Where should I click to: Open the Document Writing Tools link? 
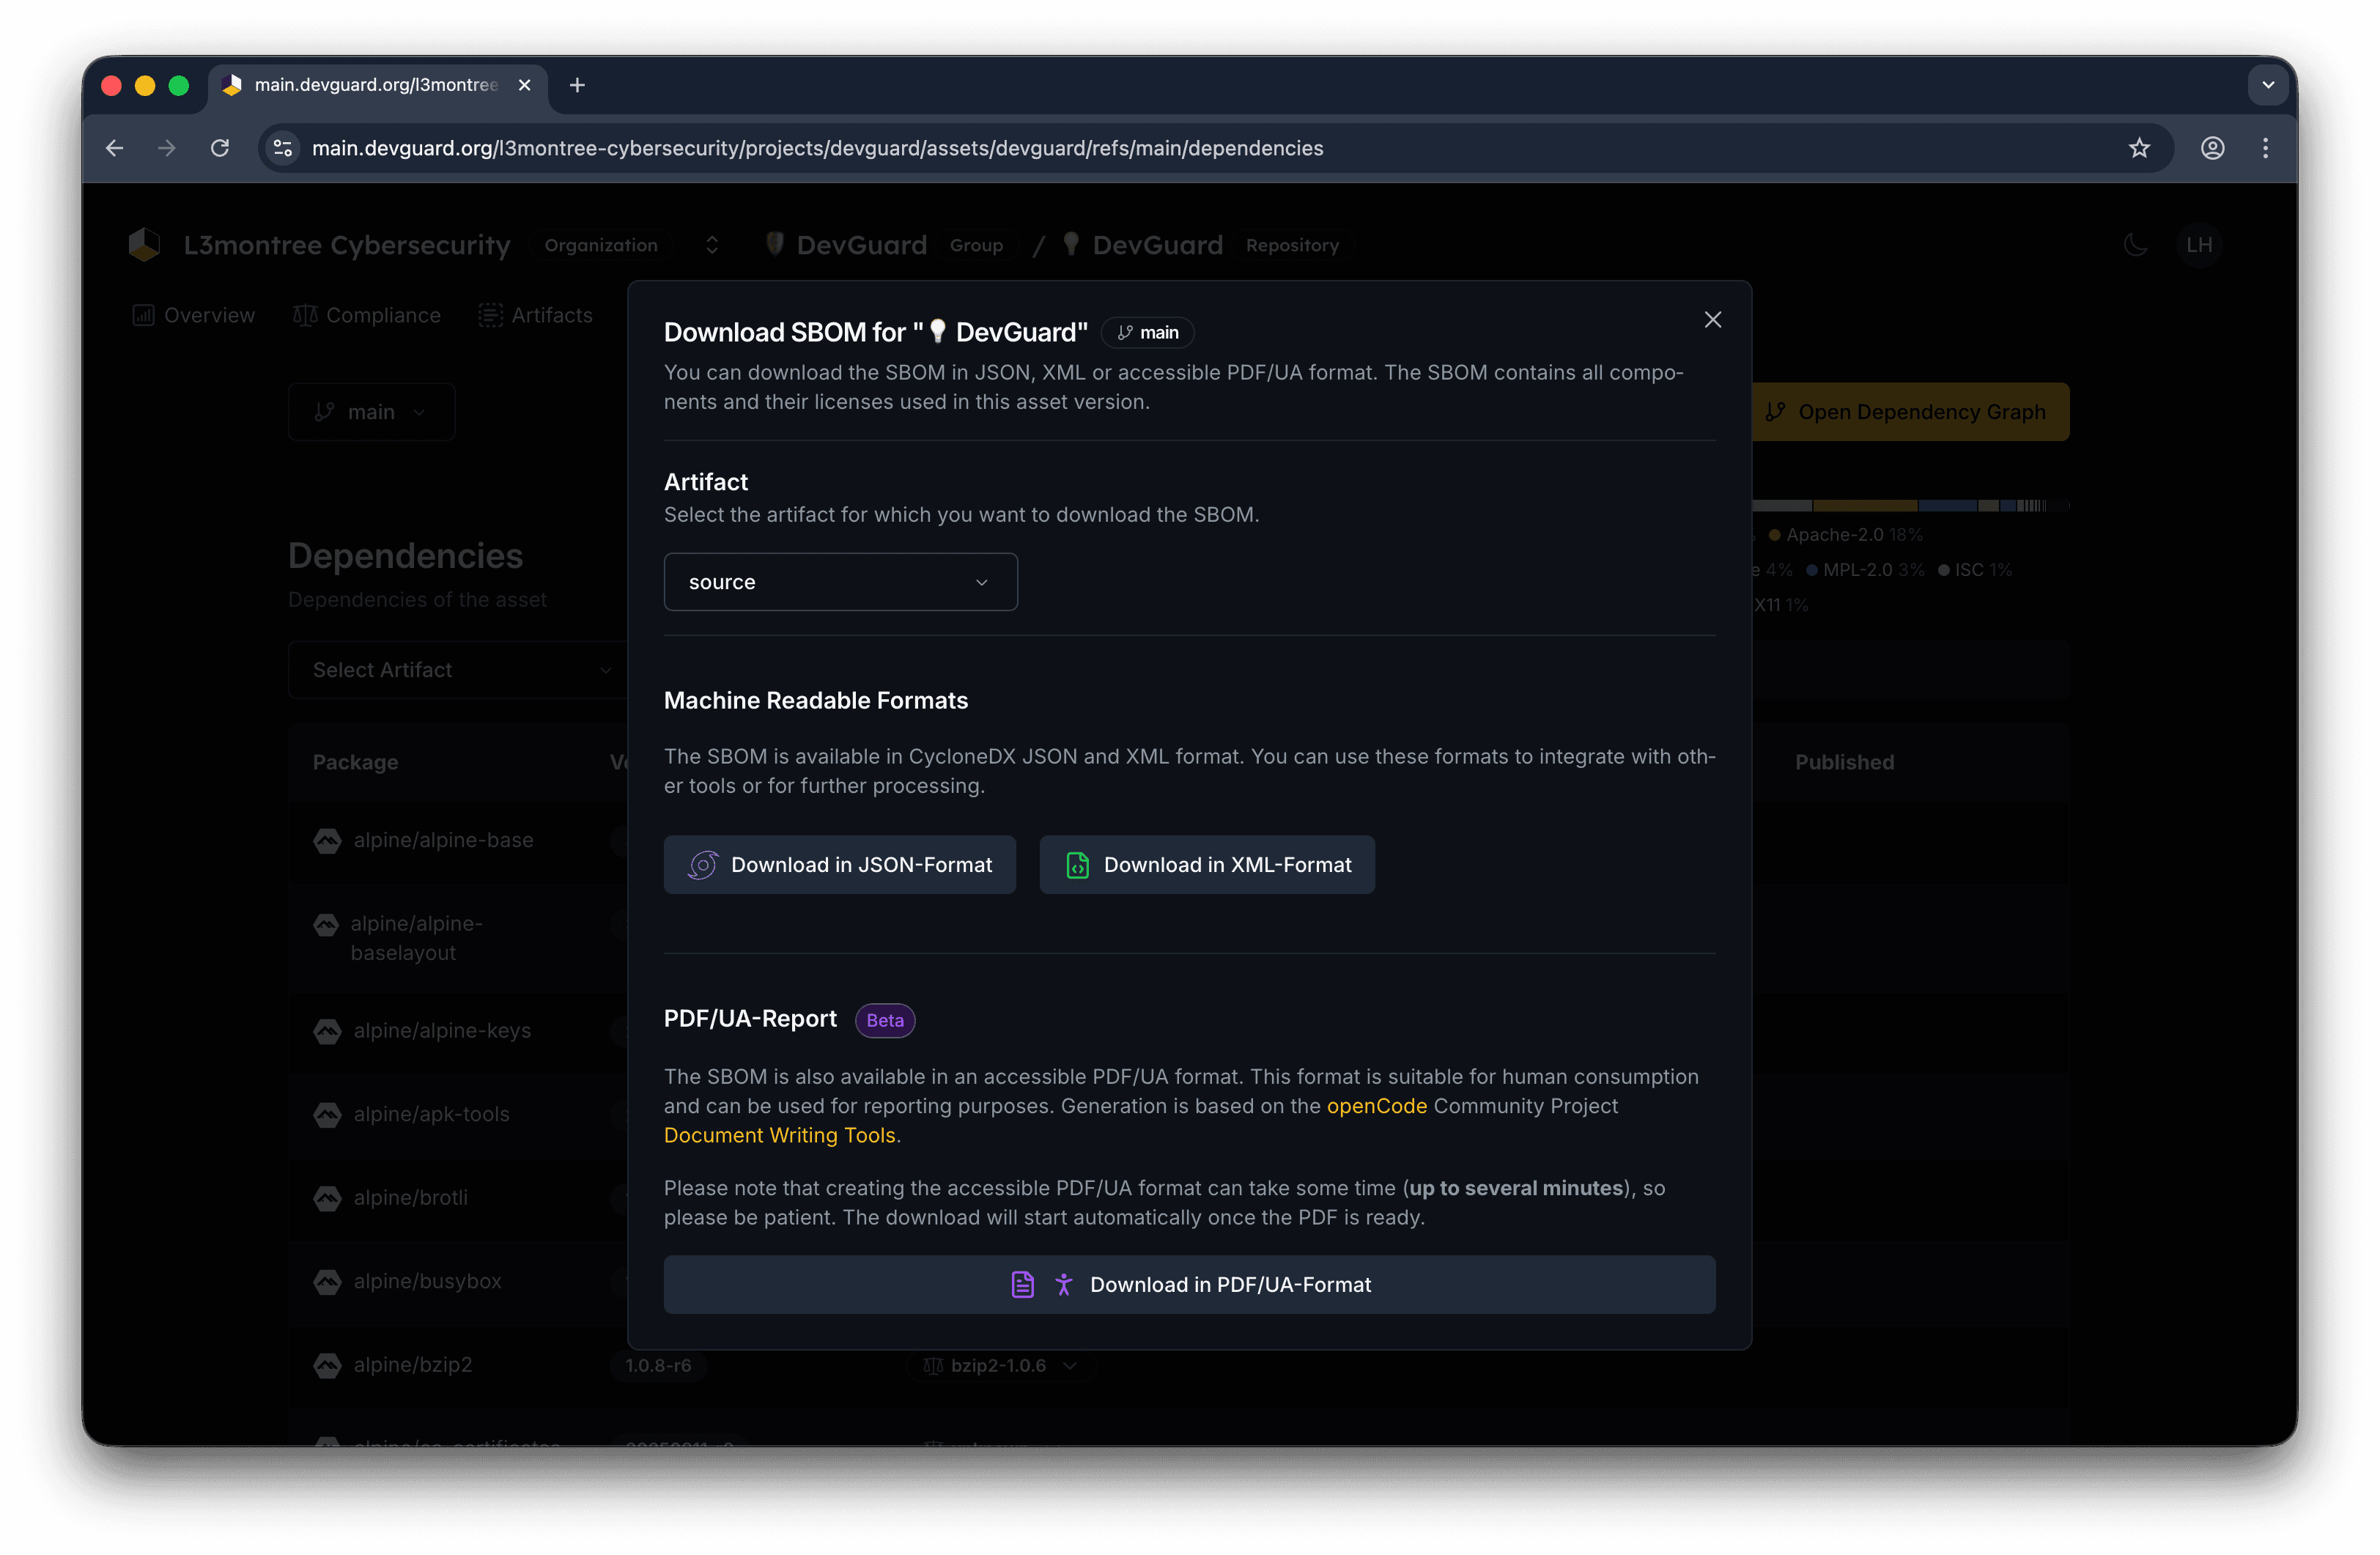click(x=780, y=1135)
